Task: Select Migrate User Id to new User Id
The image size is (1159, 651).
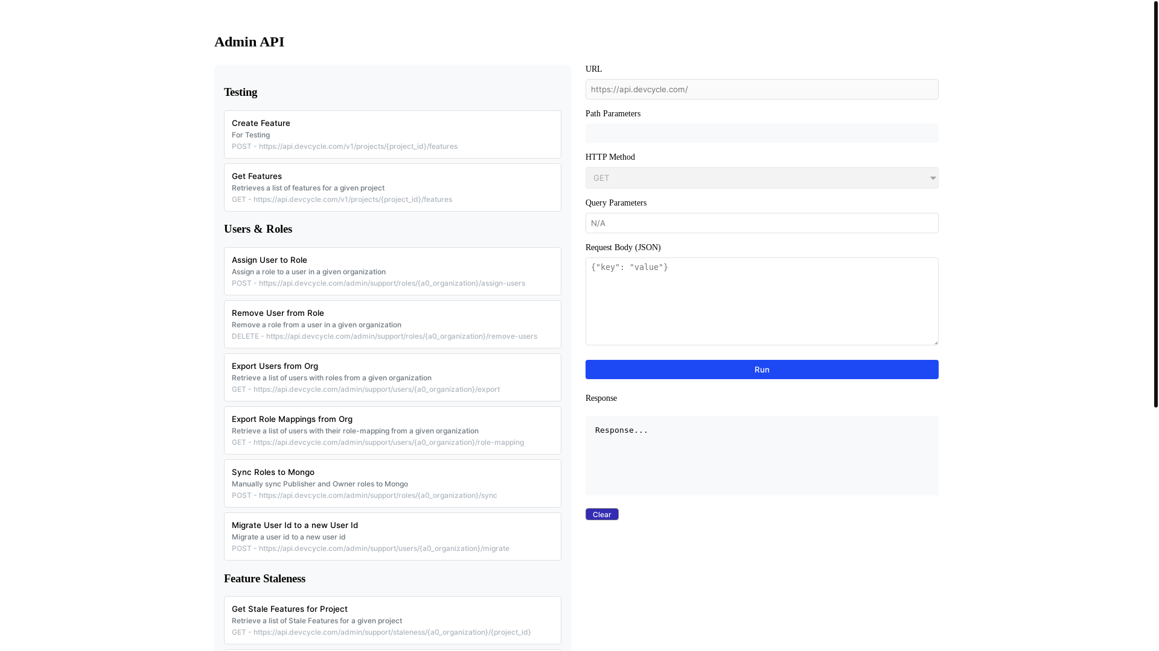Action: [392, 536]
